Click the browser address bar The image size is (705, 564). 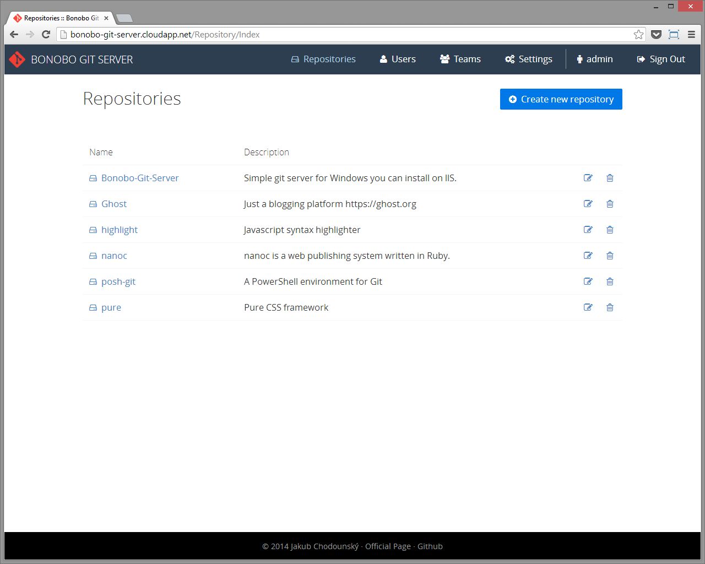tap(330, 34)
